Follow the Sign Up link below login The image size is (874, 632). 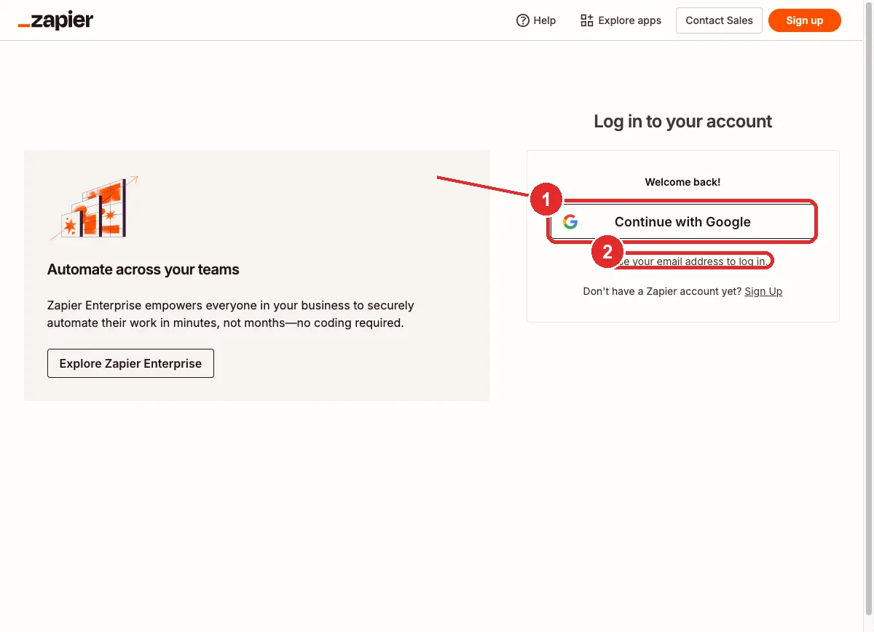click(x=763, y=291)
